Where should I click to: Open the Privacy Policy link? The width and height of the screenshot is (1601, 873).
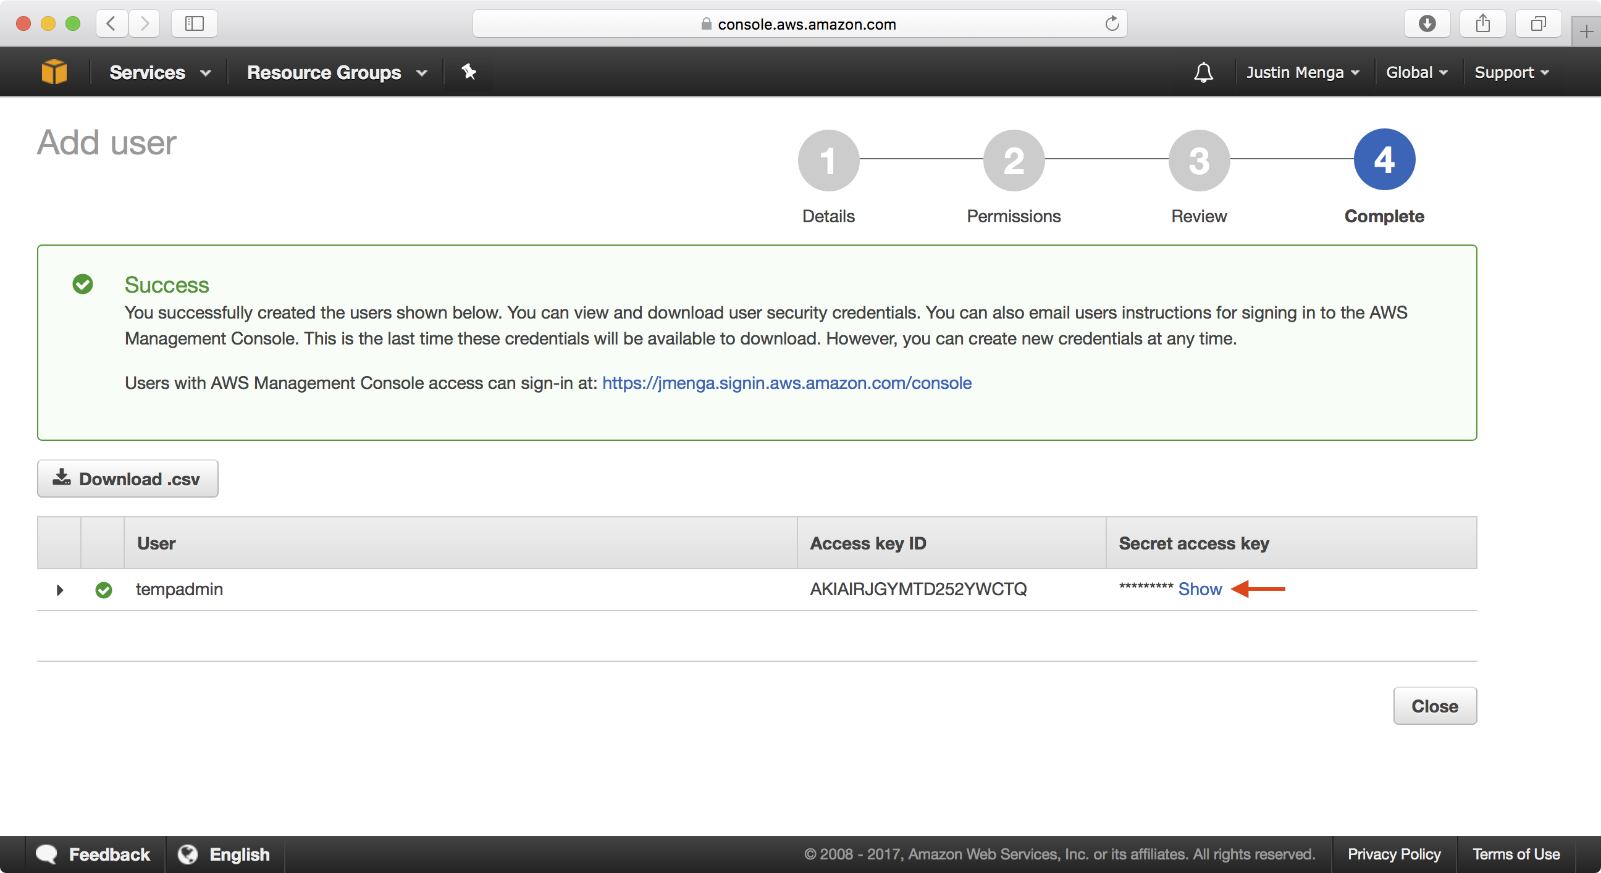tap(1393, 854)
